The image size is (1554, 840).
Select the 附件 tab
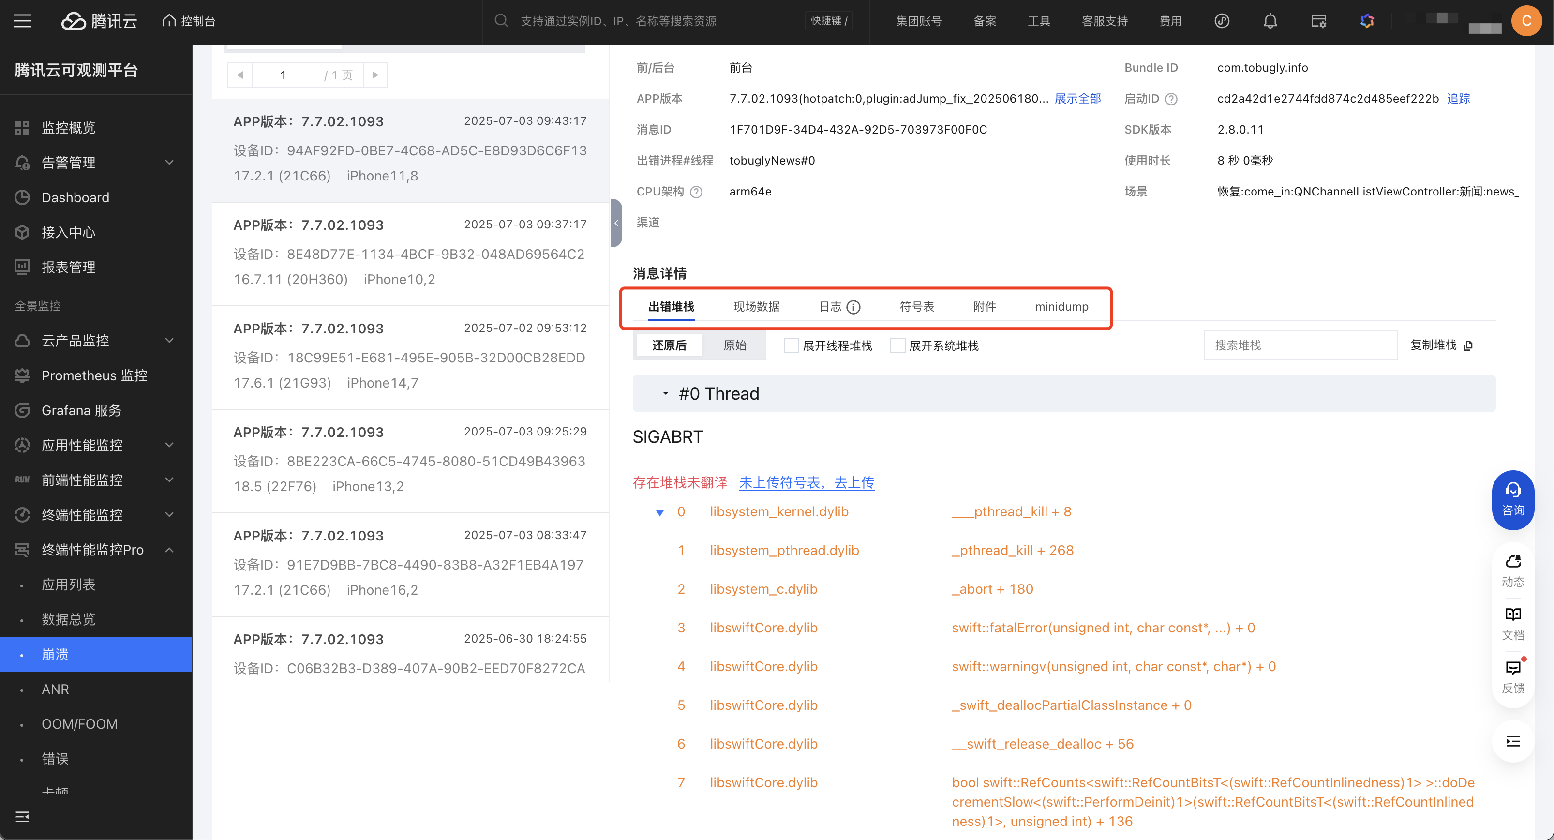click(984, 307)
